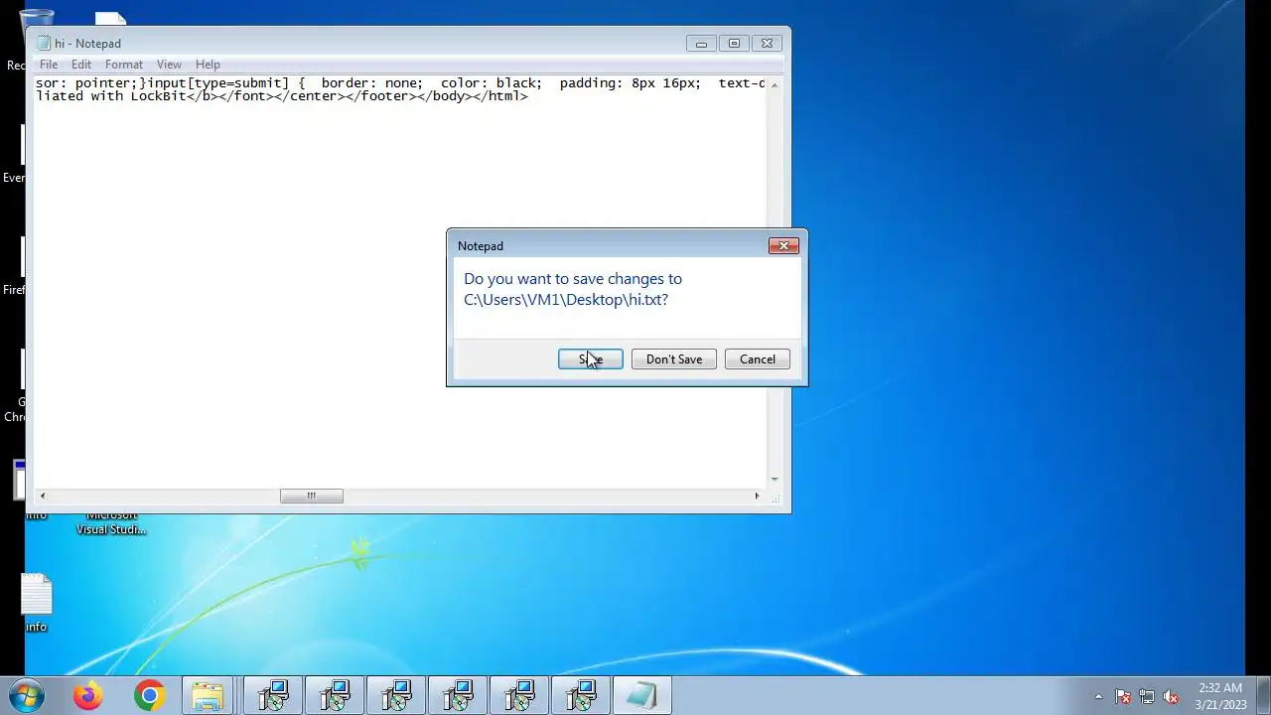Close the save dialog with the red X
The width and height of the screenshot is (1271, 715).
(x=783, y=245)
